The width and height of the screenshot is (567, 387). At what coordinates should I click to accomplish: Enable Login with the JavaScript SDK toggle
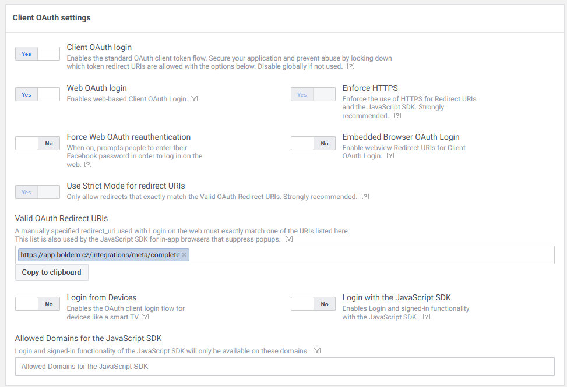pos(313,304)
